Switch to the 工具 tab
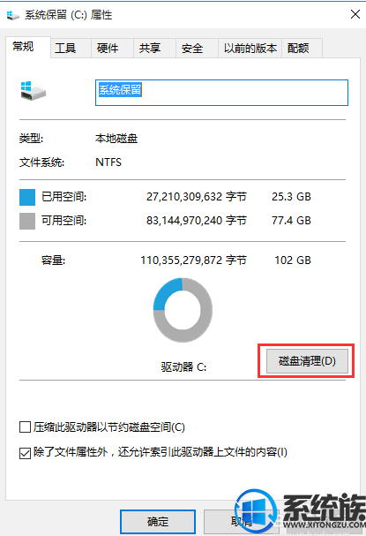Screen dimensions: 366x536 pyautogui.click(x=65, y=49)
